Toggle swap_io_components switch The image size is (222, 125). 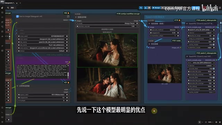pyautogui.click(x=214, y=39)
